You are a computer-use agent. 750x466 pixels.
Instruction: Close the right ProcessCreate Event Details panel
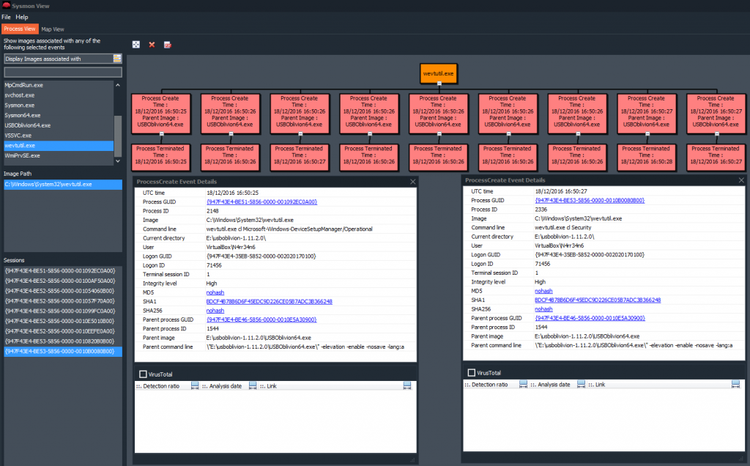click(x=740, y=180)
